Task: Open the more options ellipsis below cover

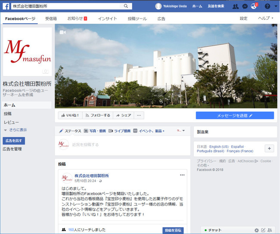Action: click(x=139, y=115)
